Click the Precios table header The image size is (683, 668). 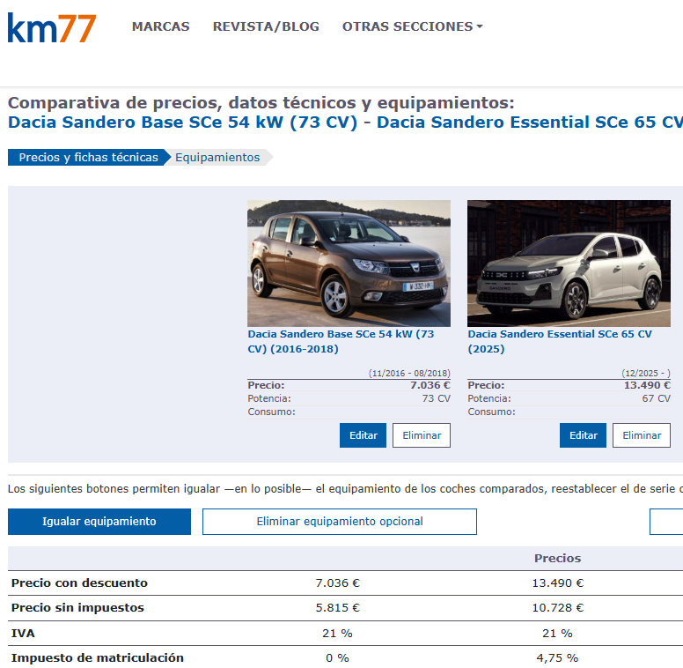[557, 558]
